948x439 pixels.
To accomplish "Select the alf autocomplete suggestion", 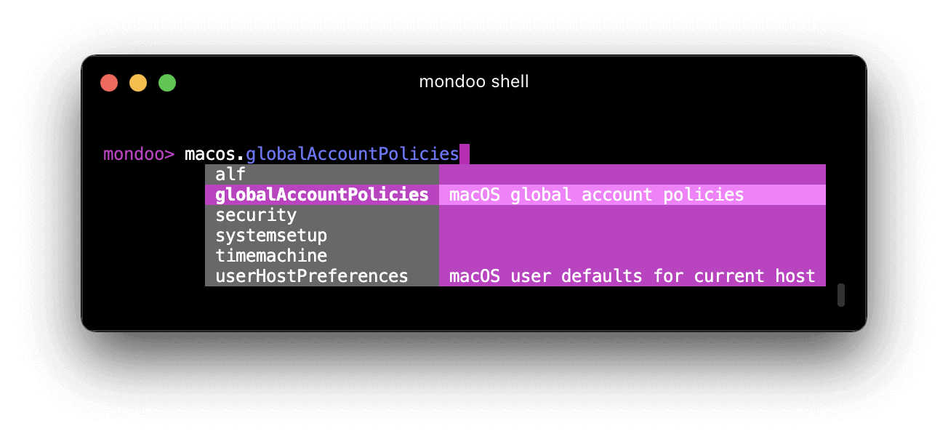I will click(230, 174).
